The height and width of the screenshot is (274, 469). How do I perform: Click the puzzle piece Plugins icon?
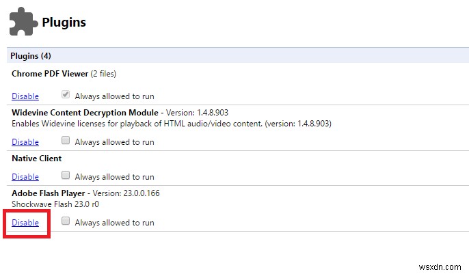pyautogui.click(x=23, y=23)
